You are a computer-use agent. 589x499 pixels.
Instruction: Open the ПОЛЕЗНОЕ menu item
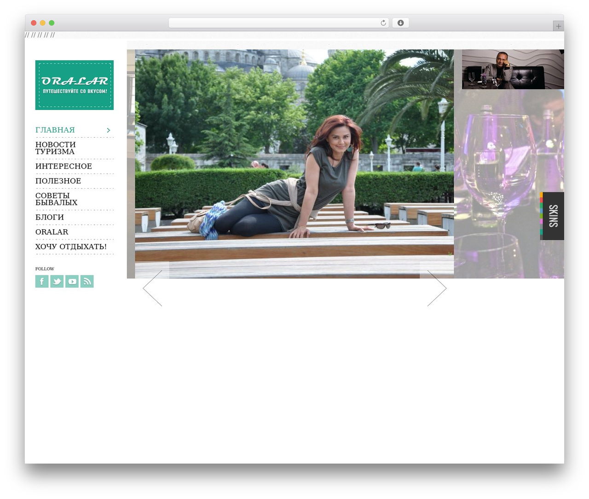pos(58,181)
